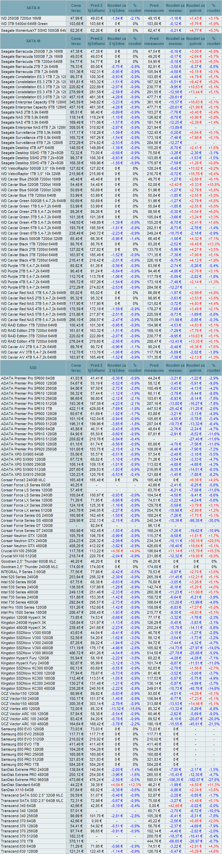Select the 'WD Purple 4TB' row name

coord(25,282)
